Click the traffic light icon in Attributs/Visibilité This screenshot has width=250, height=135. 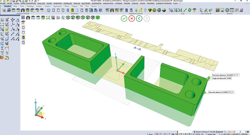[x=23, y=10]
